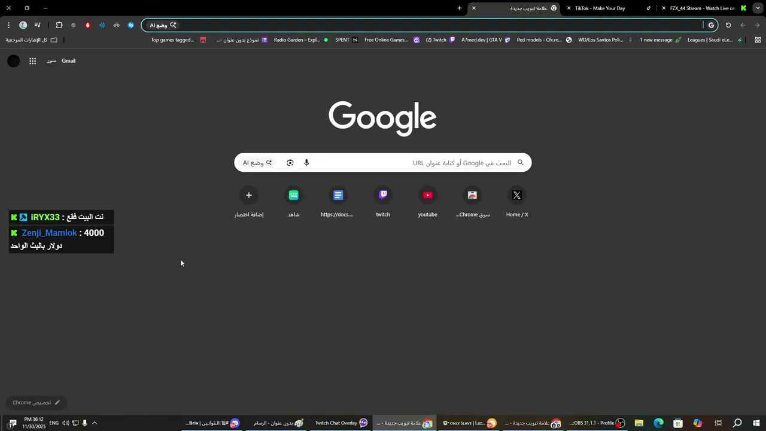The height and width of the screenshot is (431, 766).
Task: Open the WD/Los Santos Poli... bookmark
Action: (606, 40)
